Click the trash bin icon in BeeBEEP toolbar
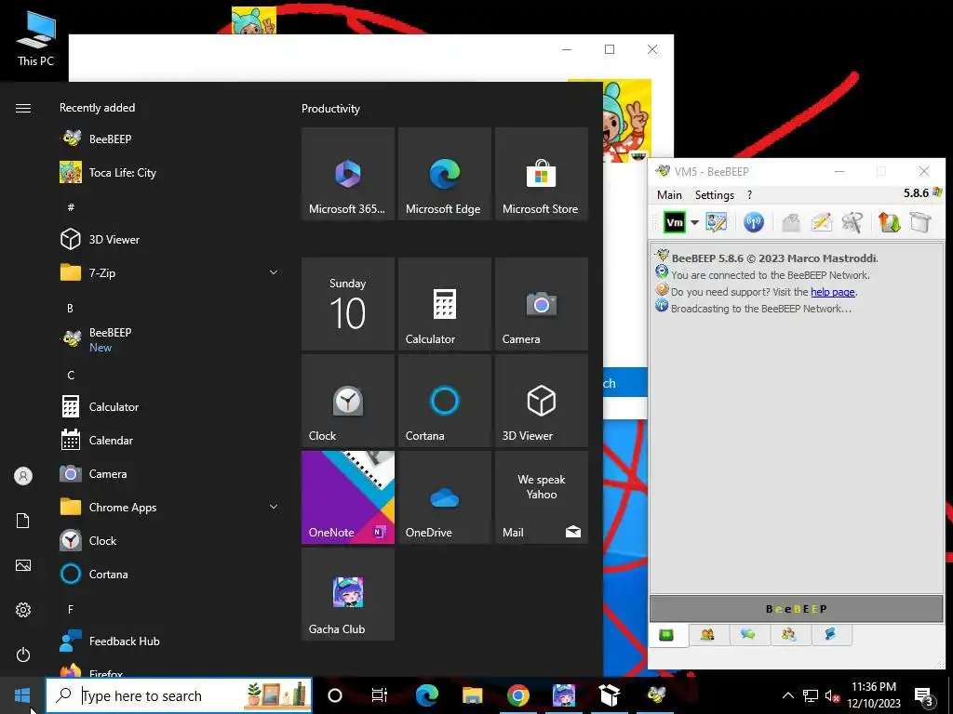The height and width of the screenshot is (714, 953). click(x=920, y=223)
